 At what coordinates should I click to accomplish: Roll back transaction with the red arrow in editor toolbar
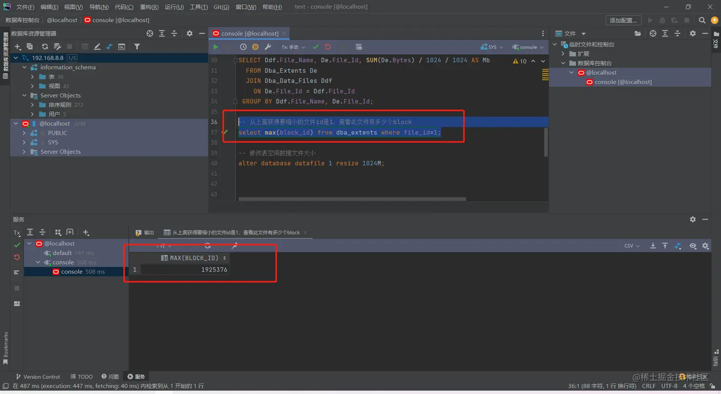pos(328,47)
